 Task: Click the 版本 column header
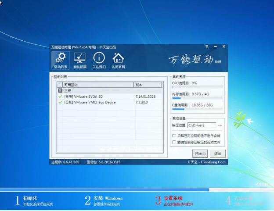click(x=148, y=85)
